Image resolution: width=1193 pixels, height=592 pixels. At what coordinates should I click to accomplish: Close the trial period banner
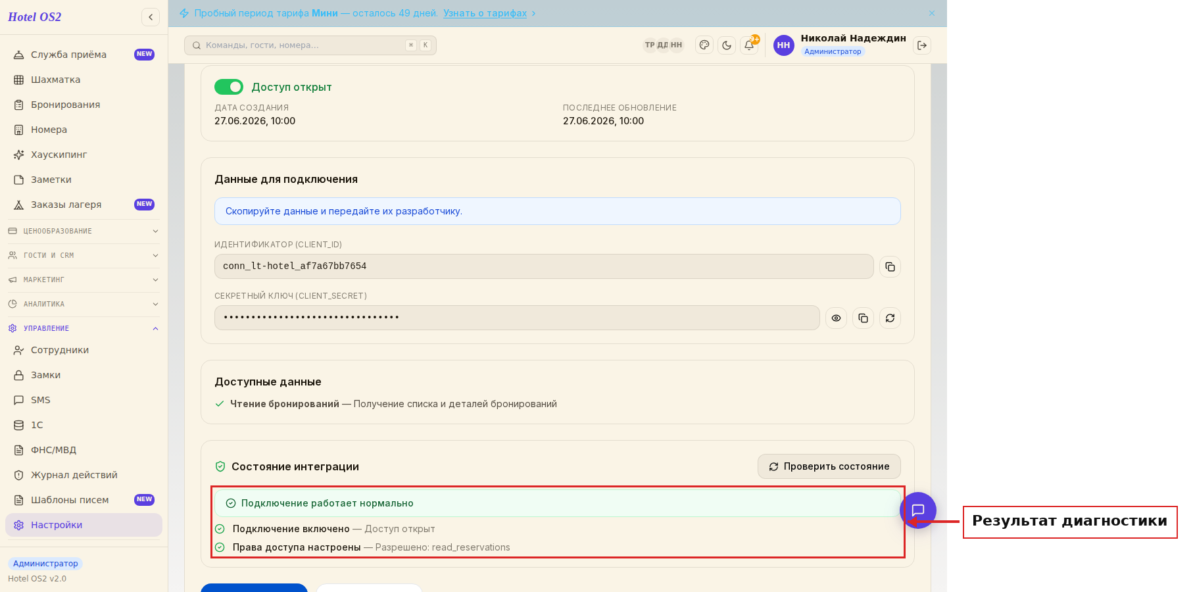click(932, 13)
